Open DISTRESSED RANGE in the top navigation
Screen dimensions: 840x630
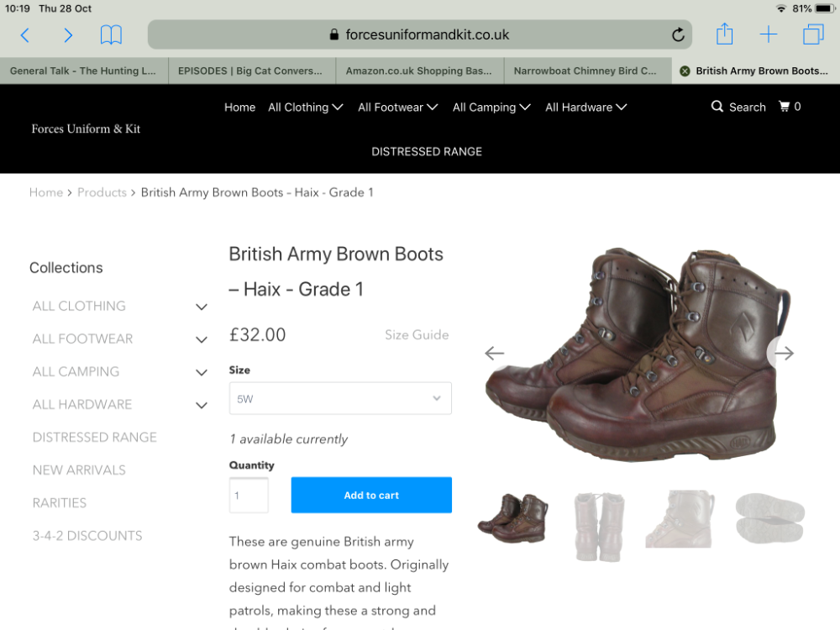427,151
